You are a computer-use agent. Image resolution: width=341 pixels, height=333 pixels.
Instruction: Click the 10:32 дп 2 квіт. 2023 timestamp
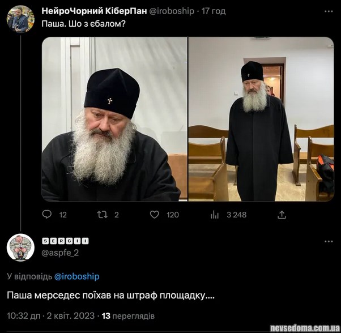coord(50,316)
